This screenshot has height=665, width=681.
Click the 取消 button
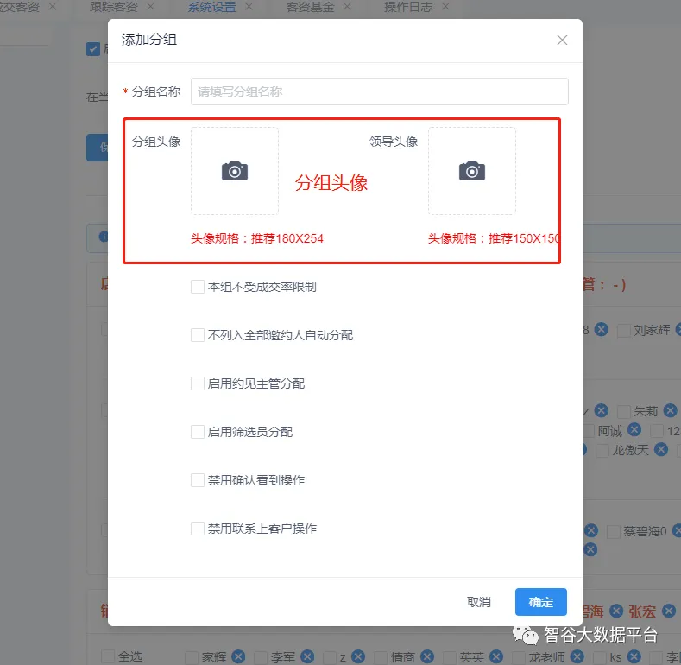click(478, 602)
